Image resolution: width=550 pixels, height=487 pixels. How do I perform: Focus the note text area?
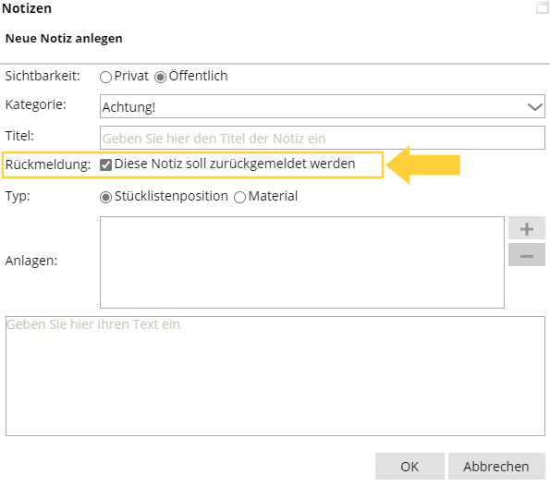click(275, 376)
